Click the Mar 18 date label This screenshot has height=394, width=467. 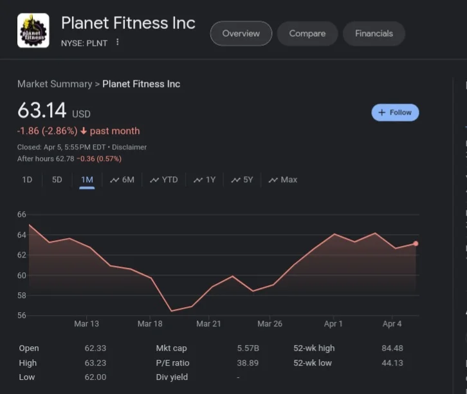150,324
